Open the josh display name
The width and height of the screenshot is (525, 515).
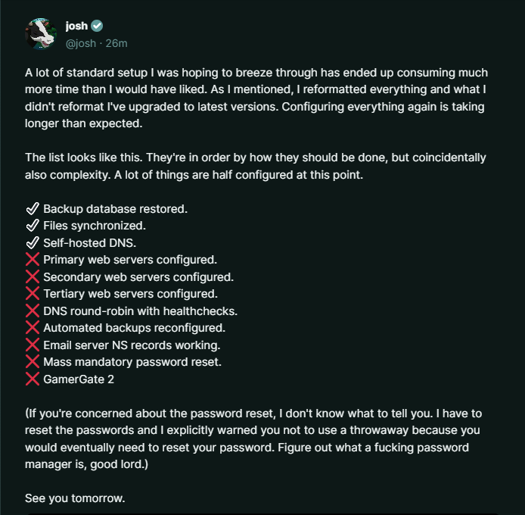(76, 26)
